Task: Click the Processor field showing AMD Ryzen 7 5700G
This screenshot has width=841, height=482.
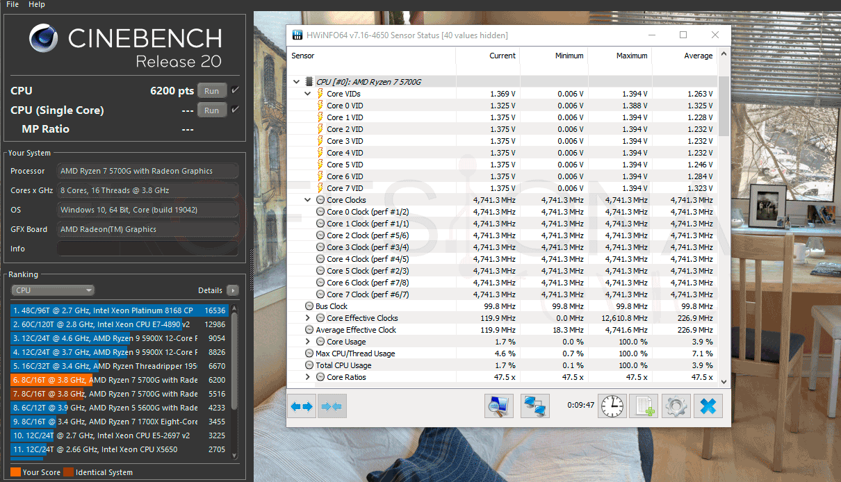Action: tap(147, 171)
